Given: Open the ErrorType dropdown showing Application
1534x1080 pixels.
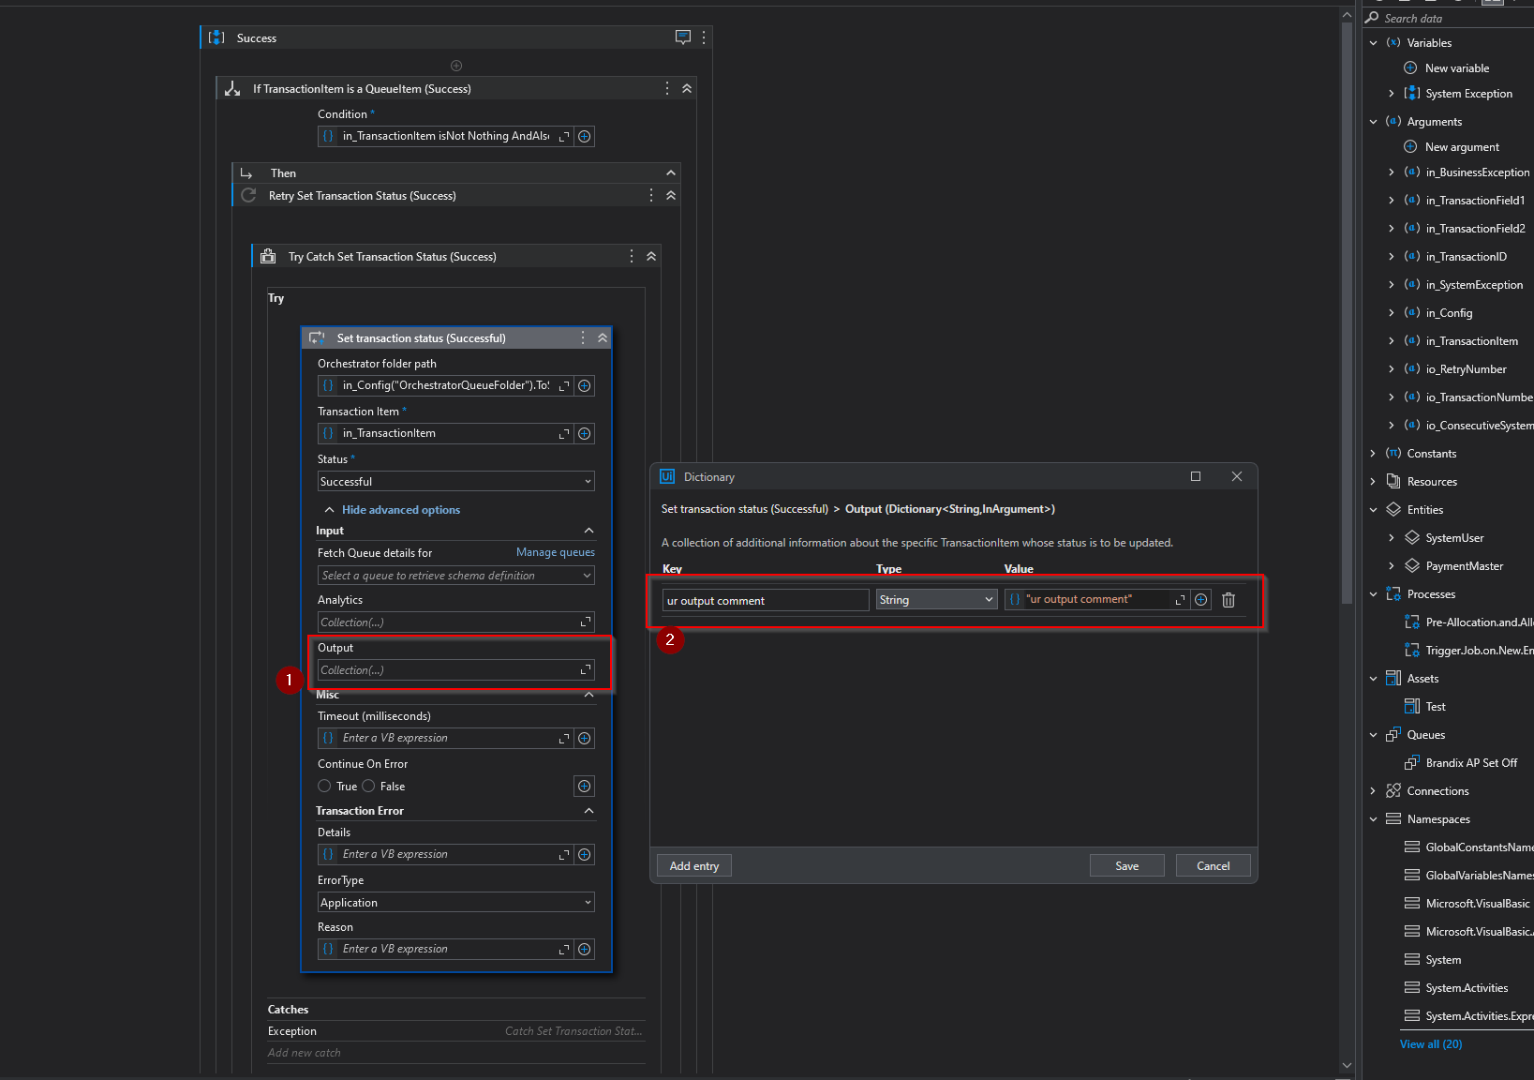Looking at the screenshot, I should (455, 902).
